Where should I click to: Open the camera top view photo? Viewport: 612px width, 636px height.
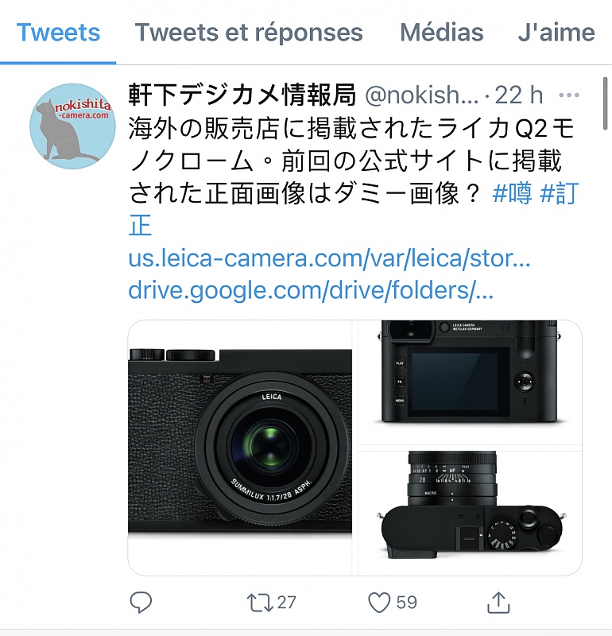(470, 513)
